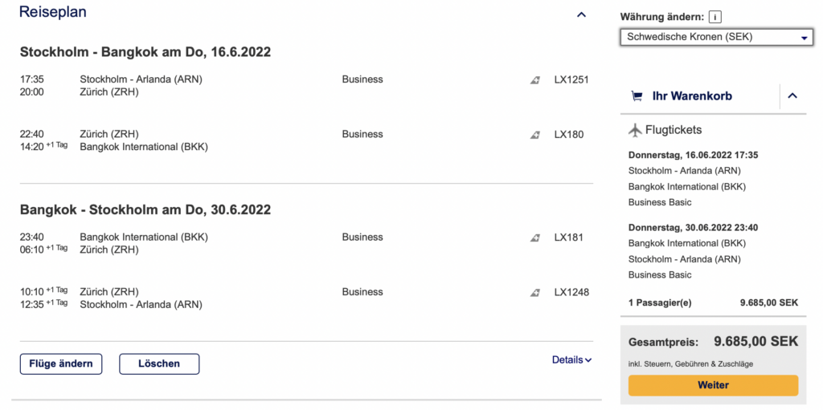The image size is (823, 410).
Task: Click flight number LX1251
Action: (571, 79)
